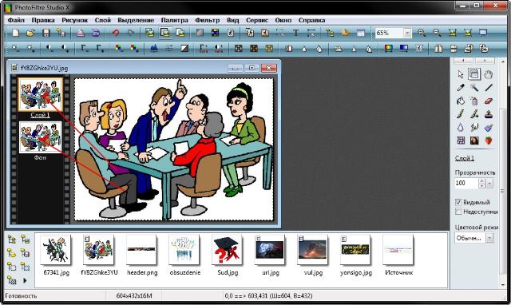511x305 pixels.
Task: Click the Сервис menu
Action: tap(257, 20)
